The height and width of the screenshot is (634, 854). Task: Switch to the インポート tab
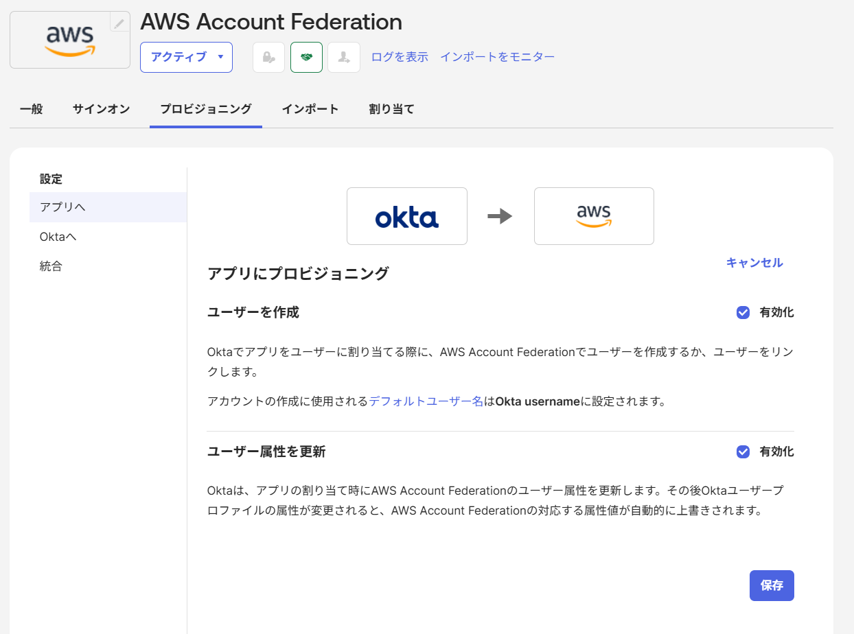click(310, 108)
